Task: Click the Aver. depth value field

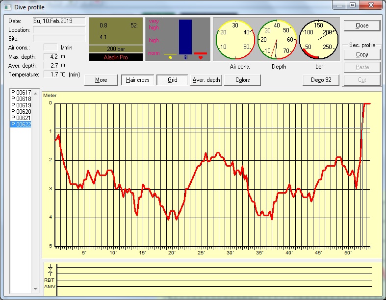Action: [x=51, y=66]
